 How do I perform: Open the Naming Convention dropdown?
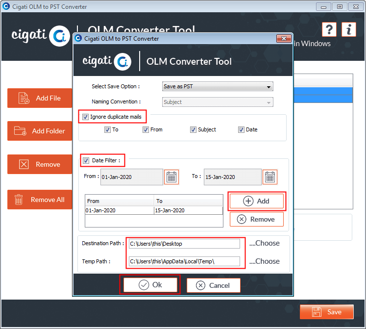(218, 102)
